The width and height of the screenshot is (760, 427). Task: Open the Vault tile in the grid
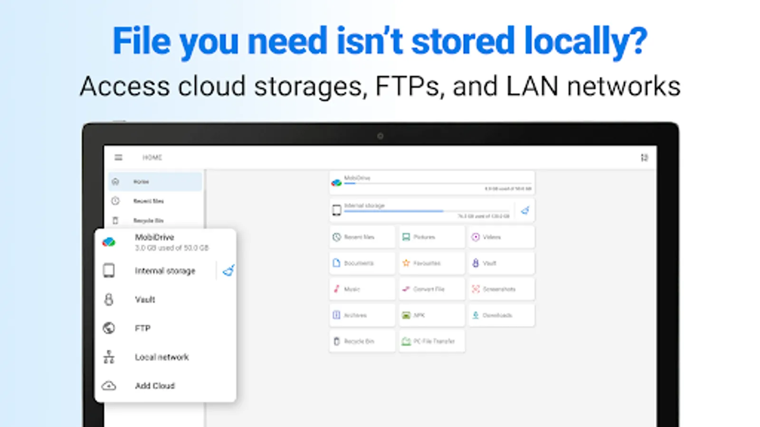coord(502,263)
